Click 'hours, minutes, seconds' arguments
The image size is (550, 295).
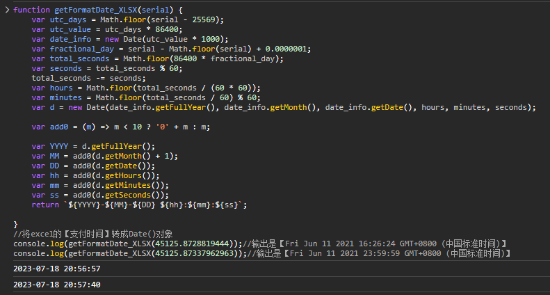[474, 107]
